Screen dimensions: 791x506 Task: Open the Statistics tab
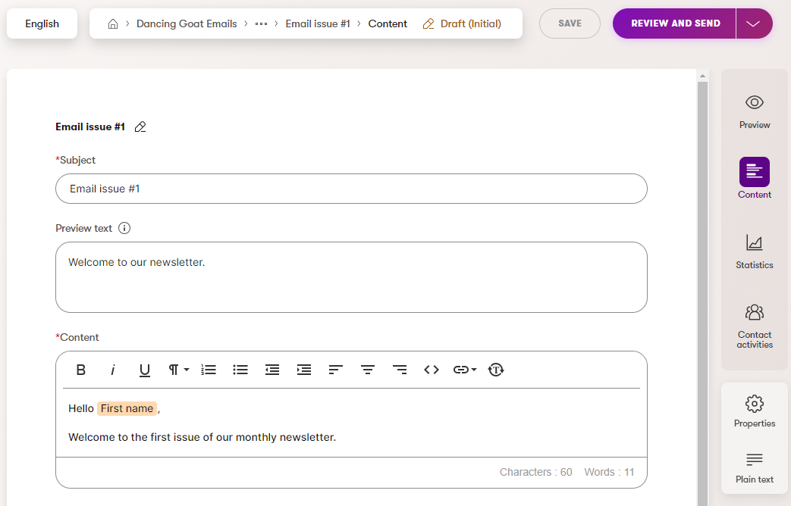(754, 251)
